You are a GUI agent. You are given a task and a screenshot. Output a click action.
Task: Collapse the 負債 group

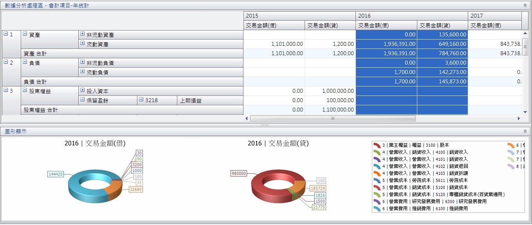tap(25, 63)
